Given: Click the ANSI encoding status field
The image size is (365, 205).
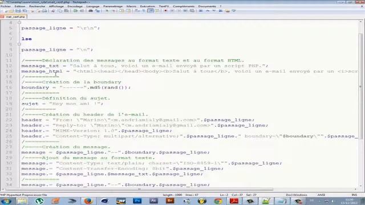Looking at the screenshot, I should 321,195.
